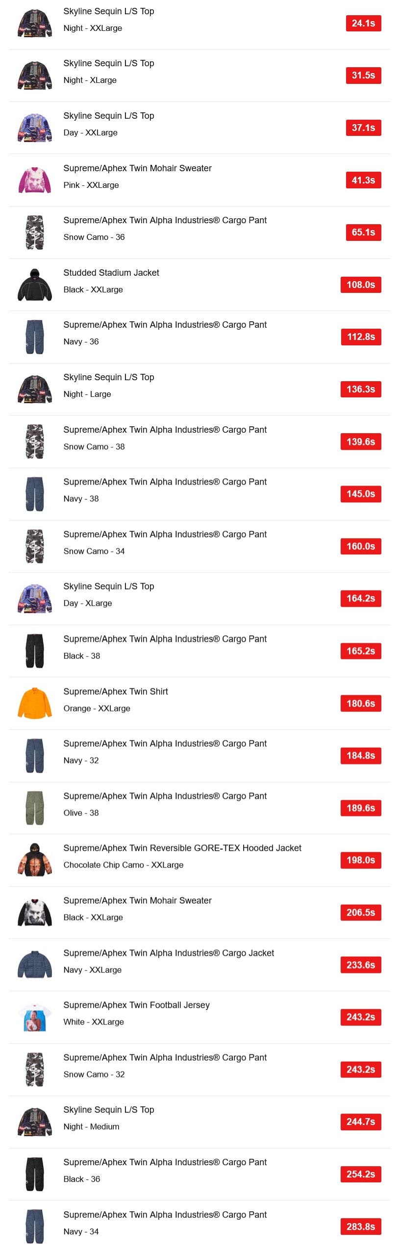Click the Supreme/Aphex Twin Football Jersey title
The image size is (399, 1252).
(x=136, y=1005)
